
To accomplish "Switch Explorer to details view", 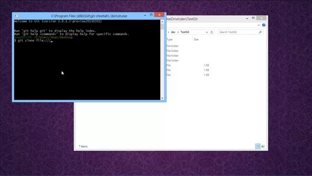I will pyautogui.click(x=258, y=147).
